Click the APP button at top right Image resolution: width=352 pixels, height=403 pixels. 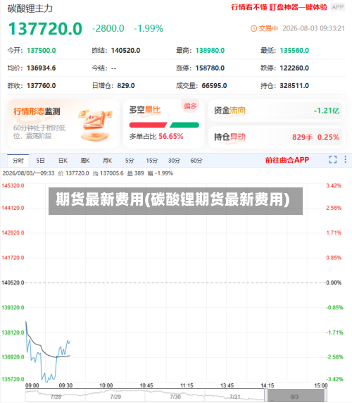click(338, 7)
